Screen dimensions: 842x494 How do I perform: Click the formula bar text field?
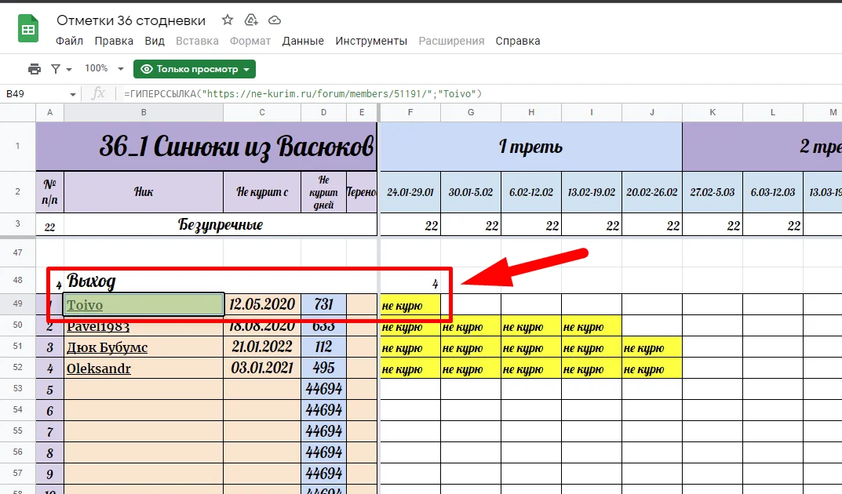[x=471, y=94]
